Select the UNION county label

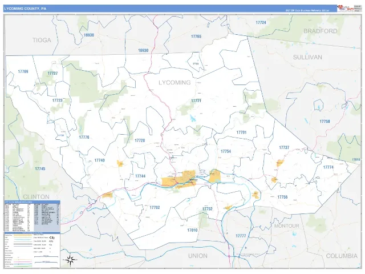(x=198, y=256)
